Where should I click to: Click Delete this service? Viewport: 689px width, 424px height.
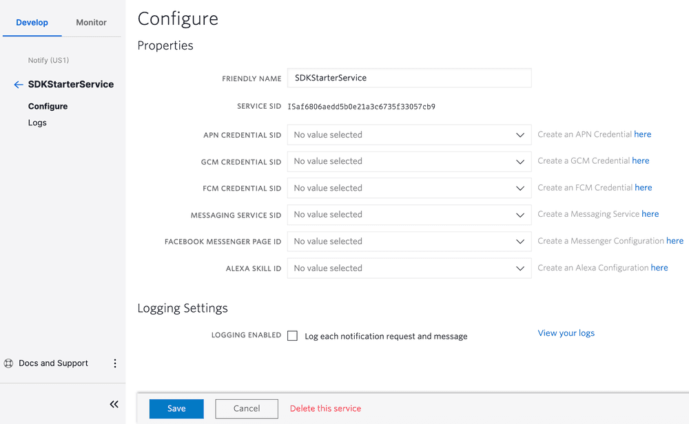(325, 408)
